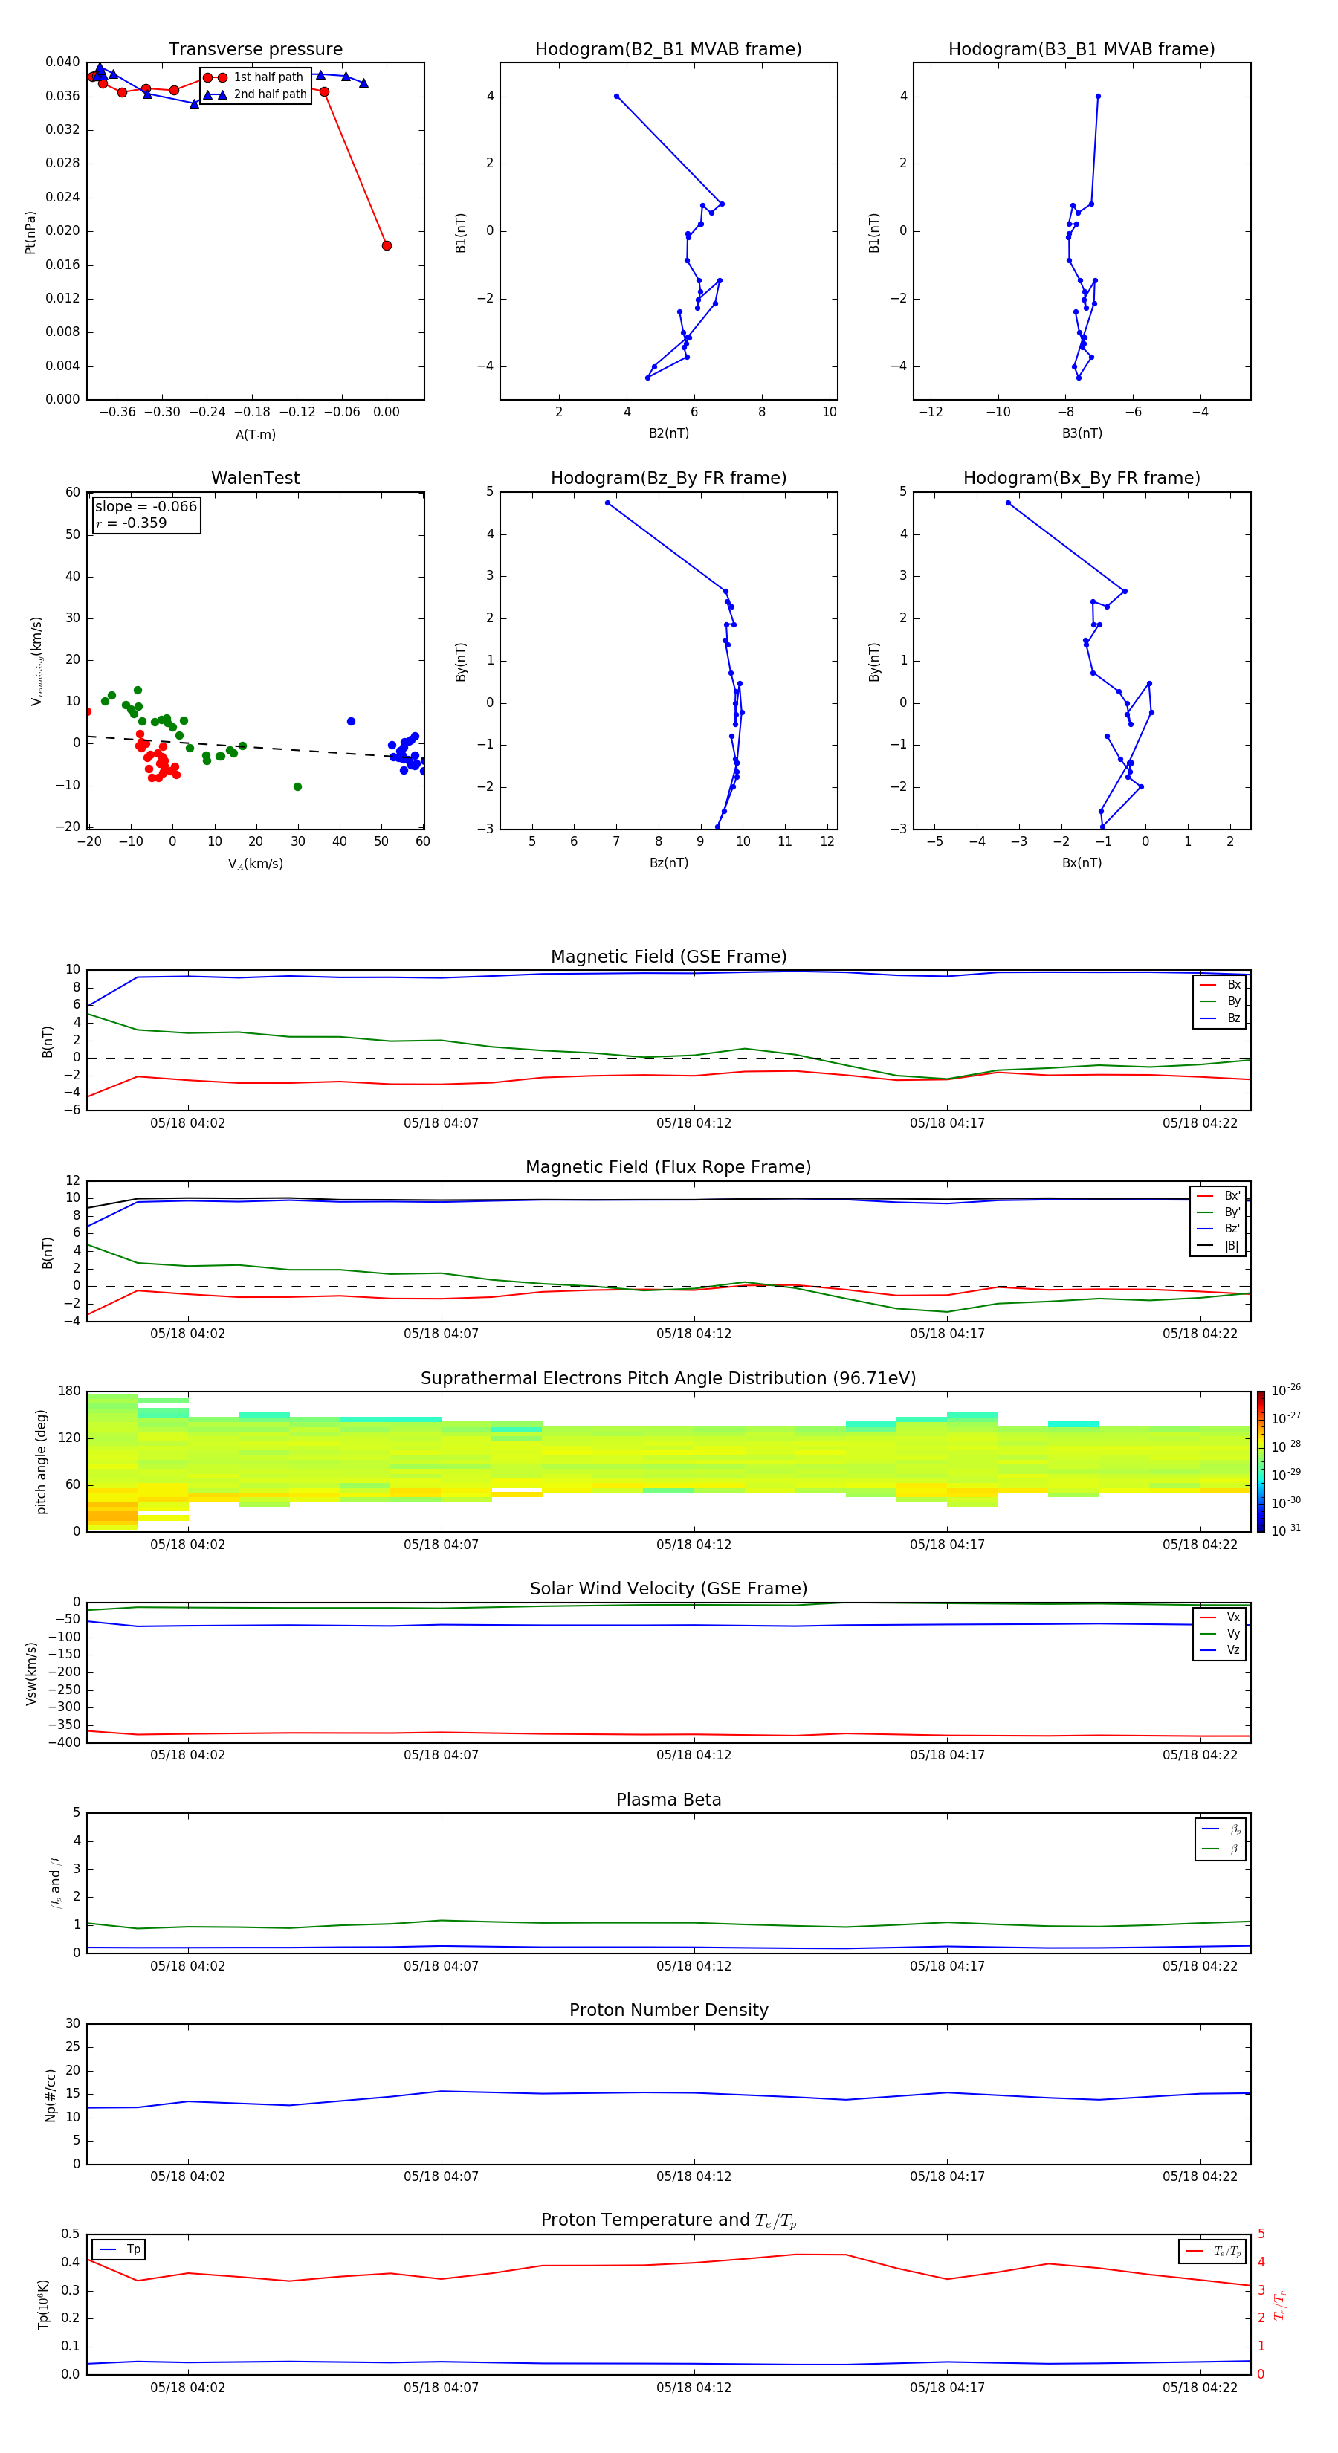The width and height of the screenshot is (1338, 2453).
Task: Click the 'Vz' legend entry in solar wind plot
Action: 1220,1650
